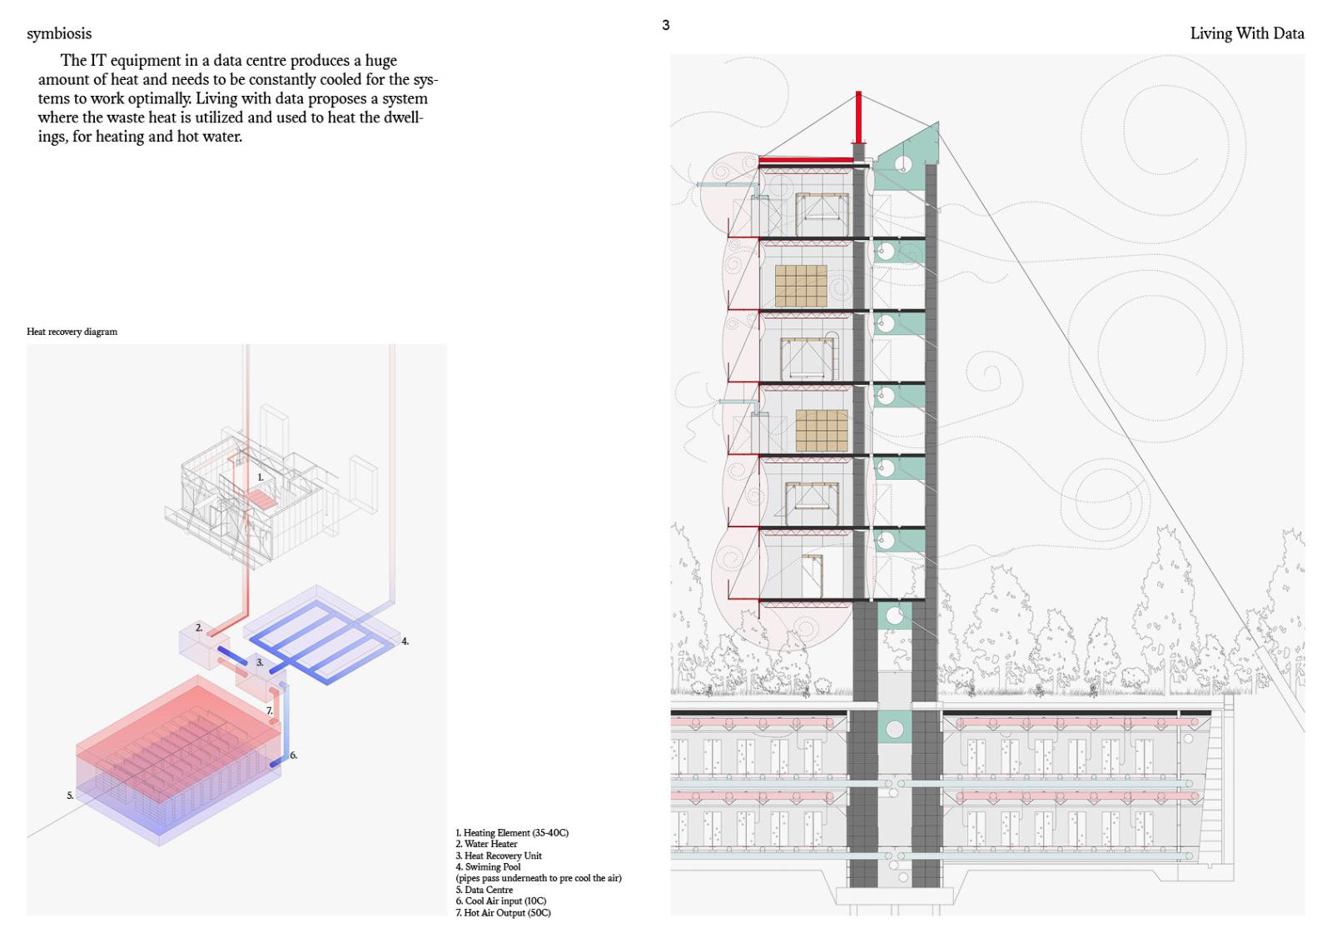Click legend entry "1. Heating Element (35-40C)"
The image size is (1332, 943).
pyautogui.click(x=512, y=833)
